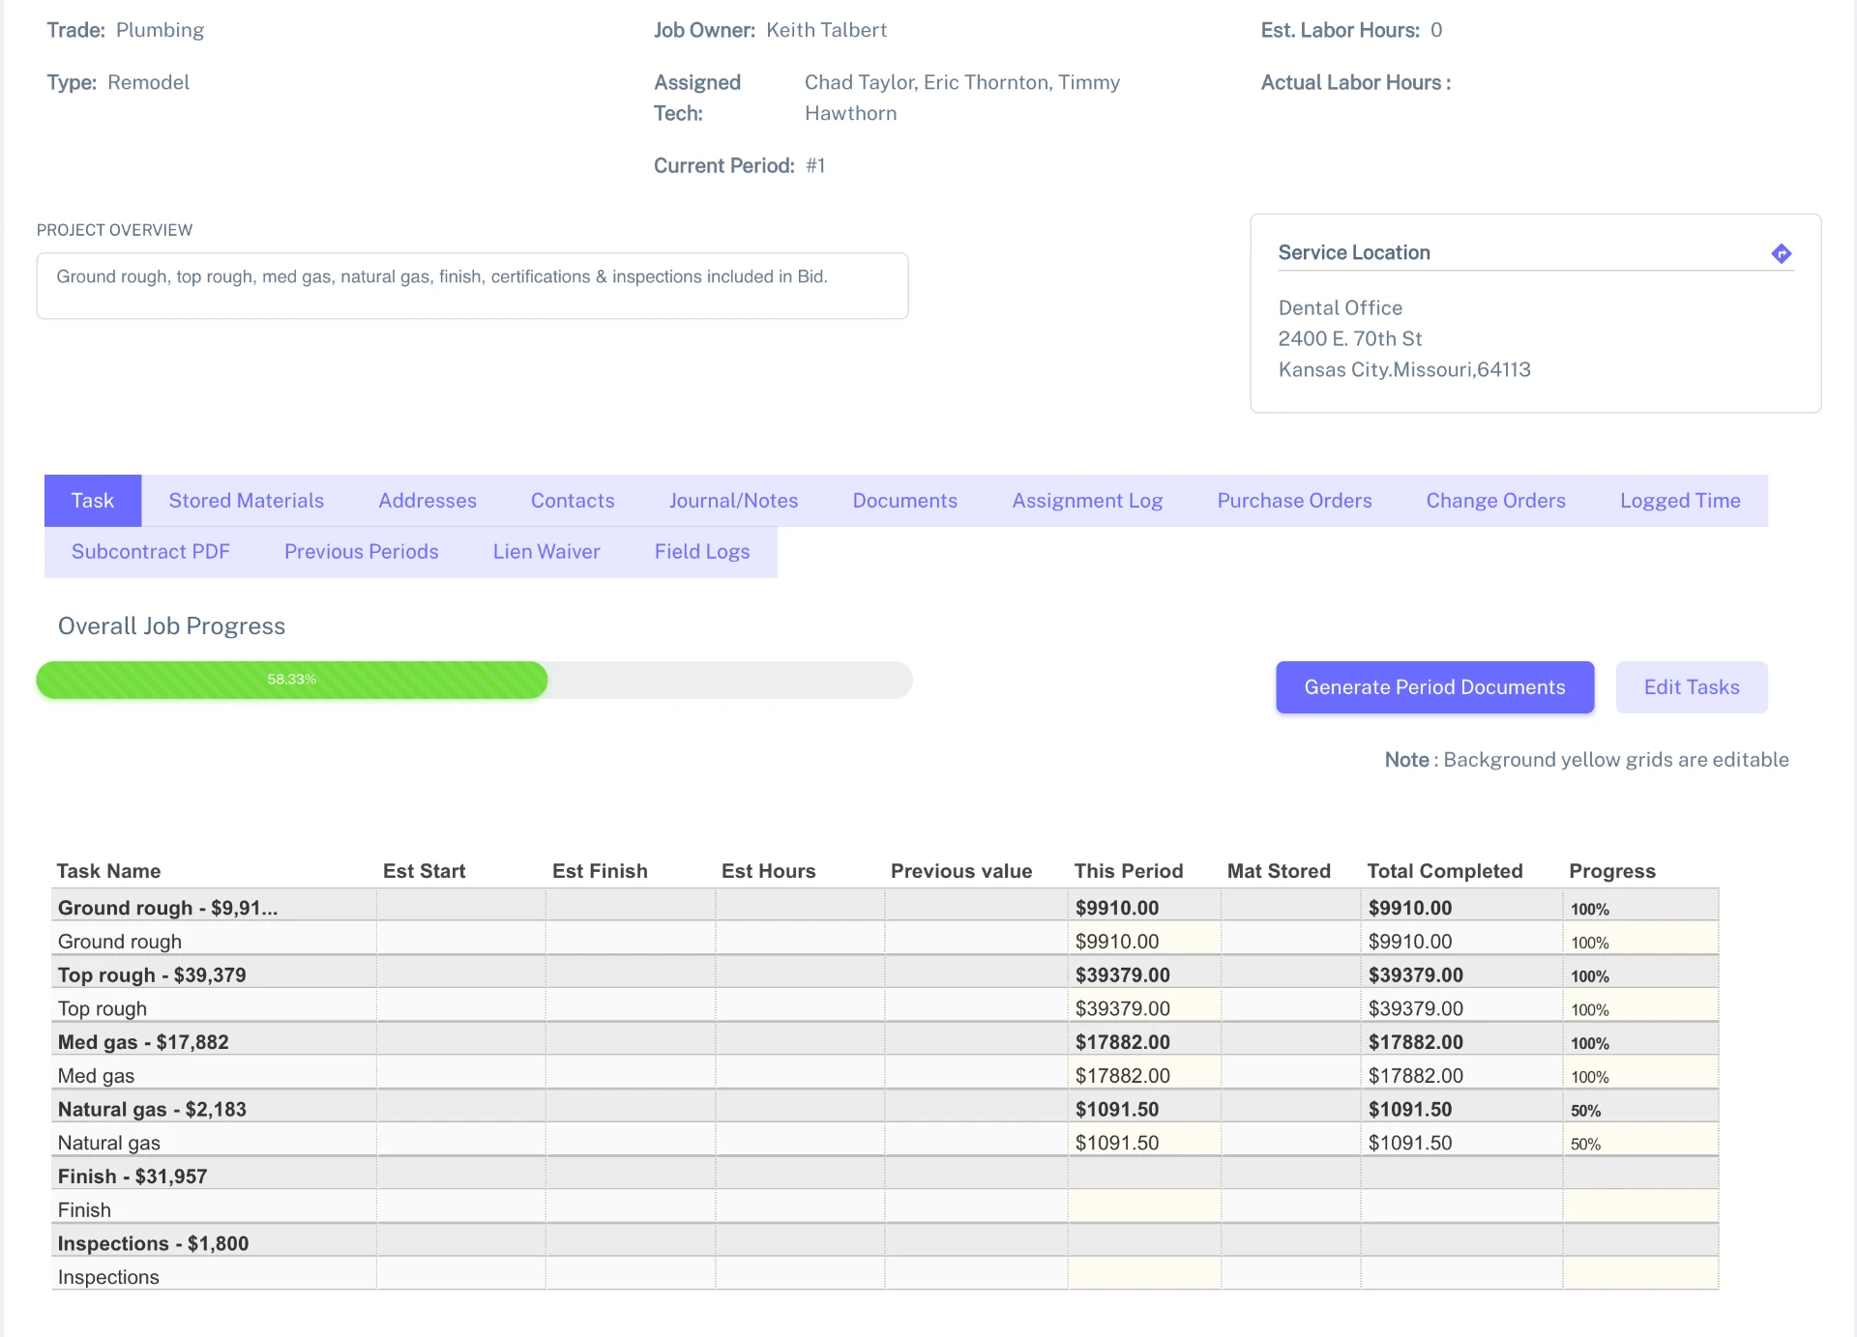1857x1337 pixels.
Task: Click the Mat Stored column header
Action: [1279, 871]
